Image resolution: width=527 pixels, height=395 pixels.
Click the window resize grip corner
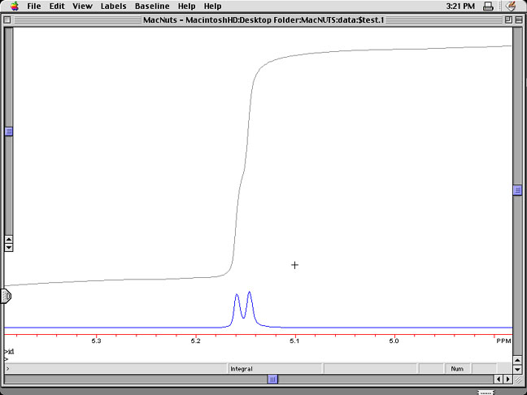click(518, 380)
